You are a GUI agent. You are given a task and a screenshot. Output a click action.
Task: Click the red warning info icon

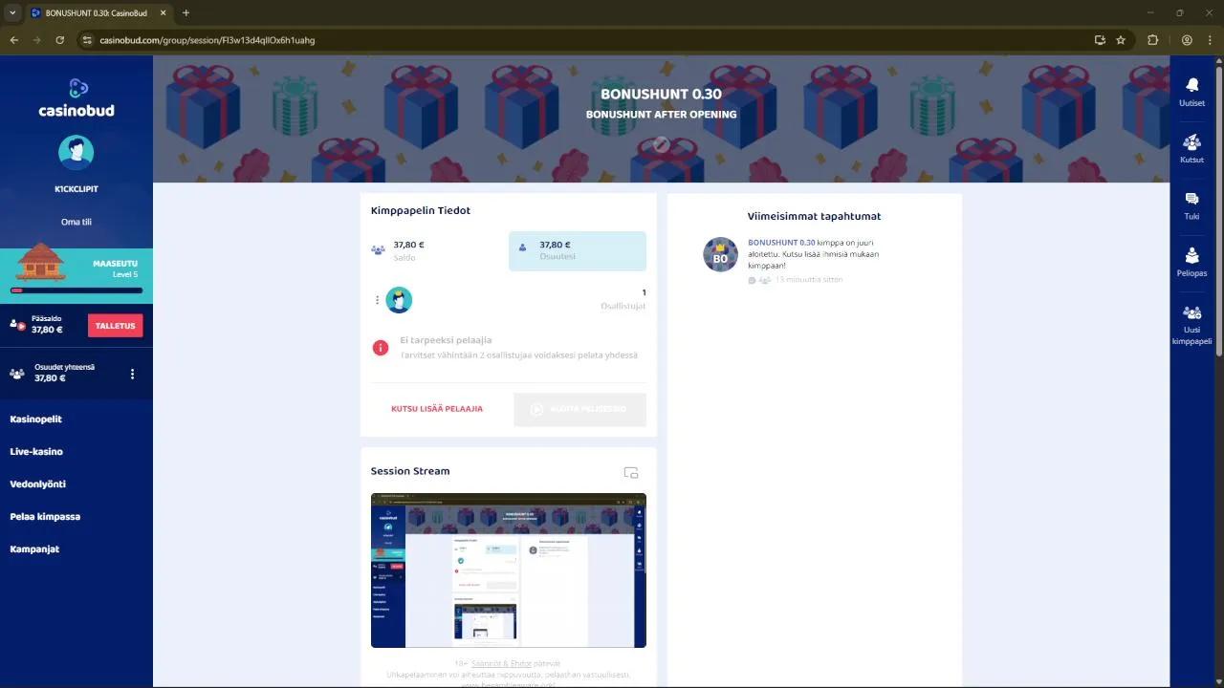(381, 348)
